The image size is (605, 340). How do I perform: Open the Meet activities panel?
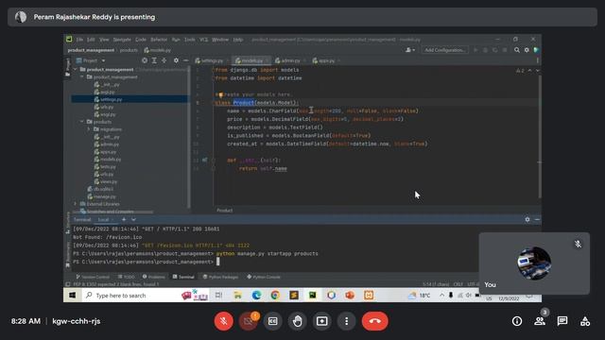585,321
